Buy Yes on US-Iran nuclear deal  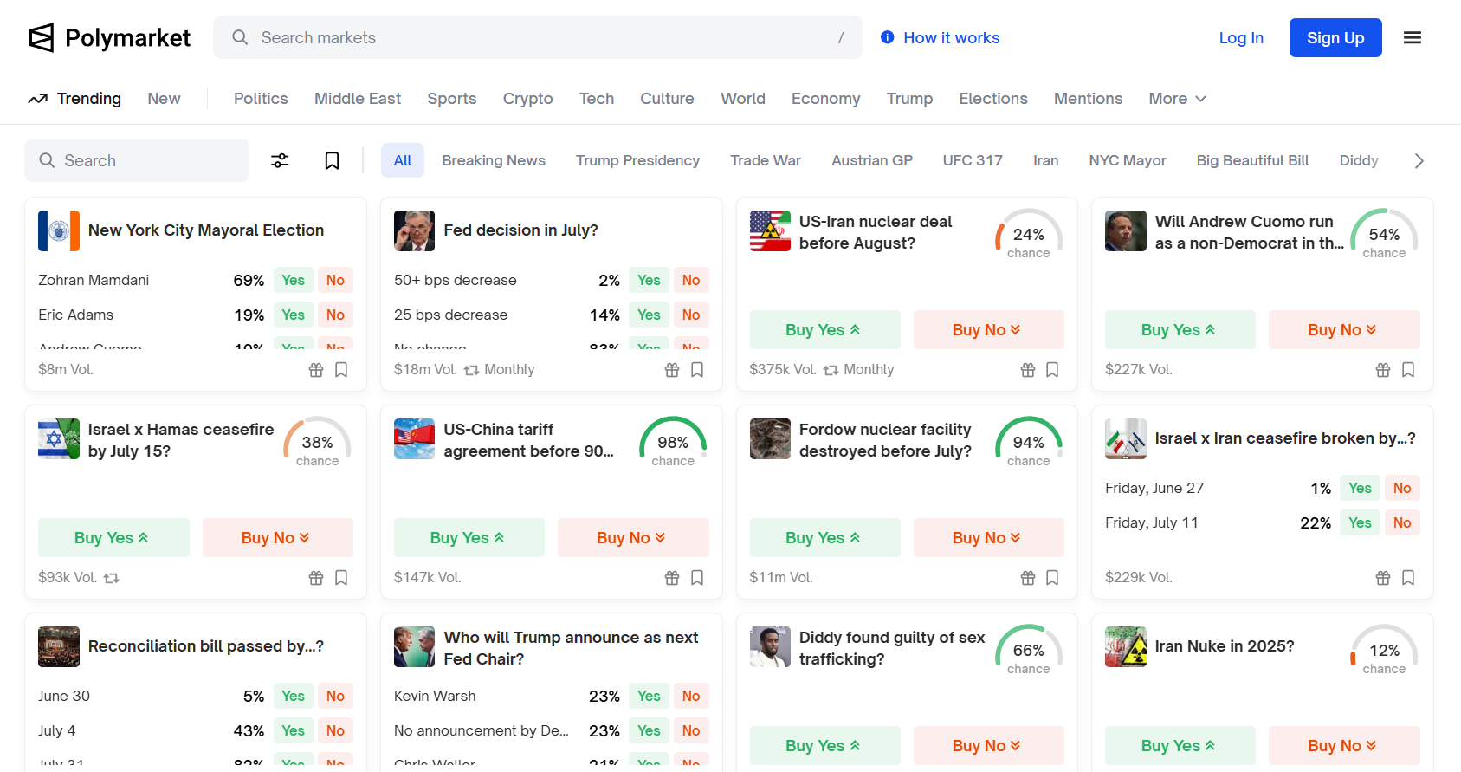[x=824, y=329]
